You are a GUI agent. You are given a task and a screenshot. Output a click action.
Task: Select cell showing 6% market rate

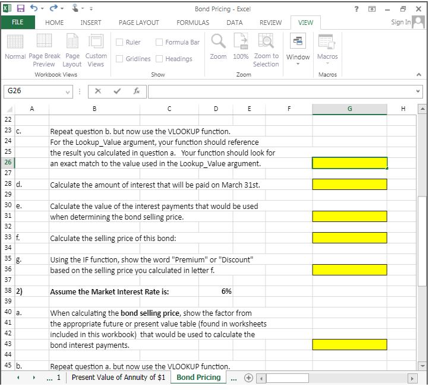tap(216, 291)
